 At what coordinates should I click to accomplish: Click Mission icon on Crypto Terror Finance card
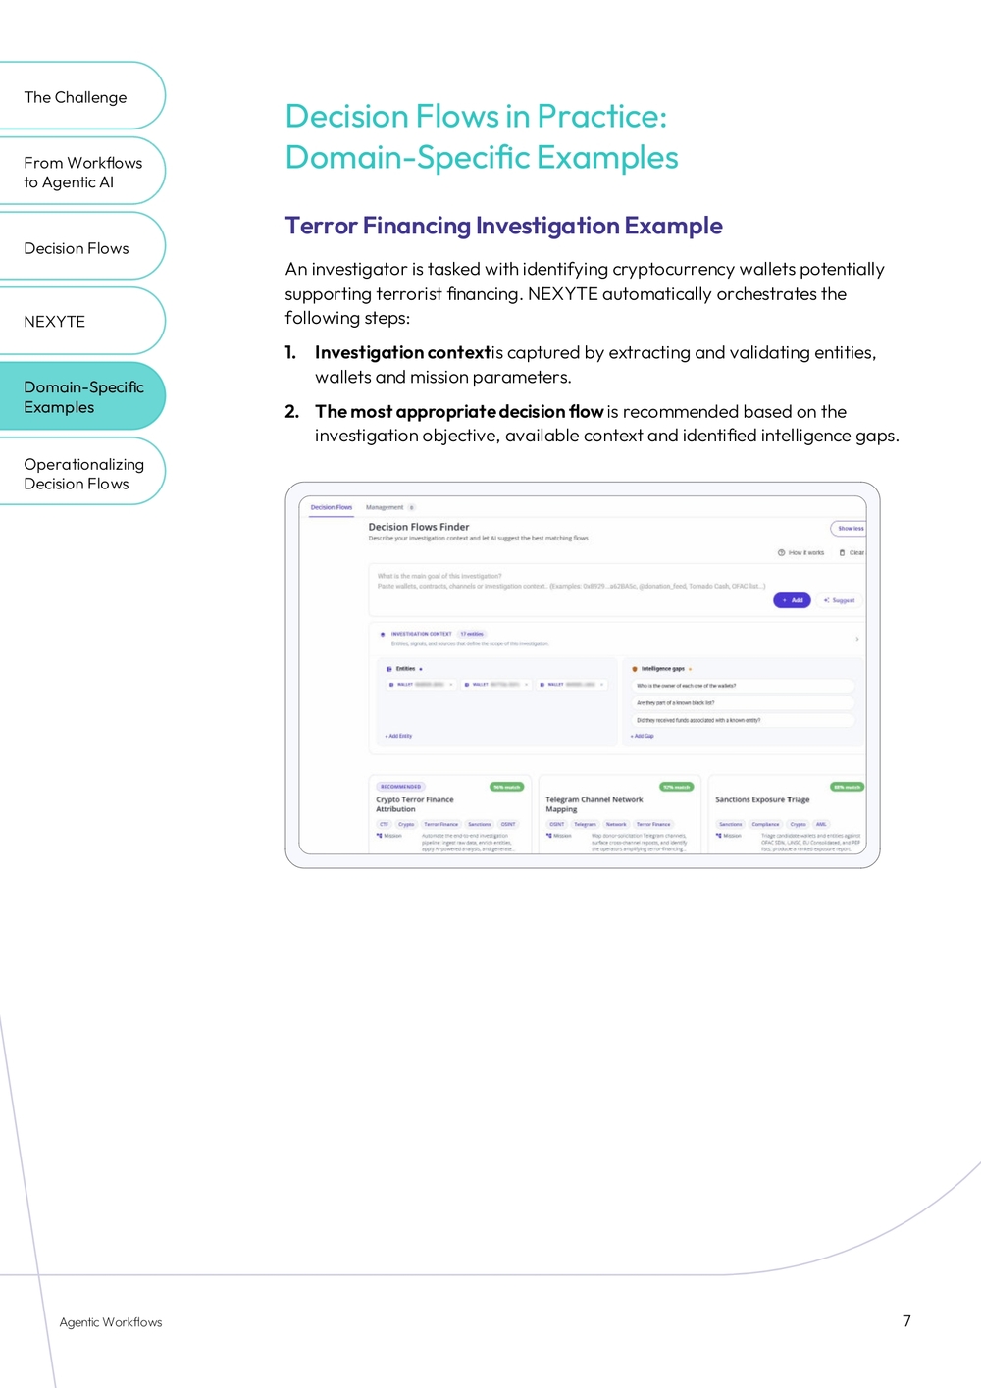click(380, 836)
